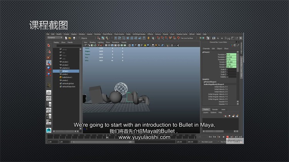Click play backwards button
This screenshot has width=289, height=162.
[223, 137]
